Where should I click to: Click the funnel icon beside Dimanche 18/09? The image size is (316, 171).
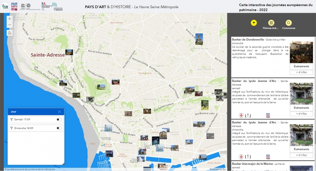click(x=11, y=128)
